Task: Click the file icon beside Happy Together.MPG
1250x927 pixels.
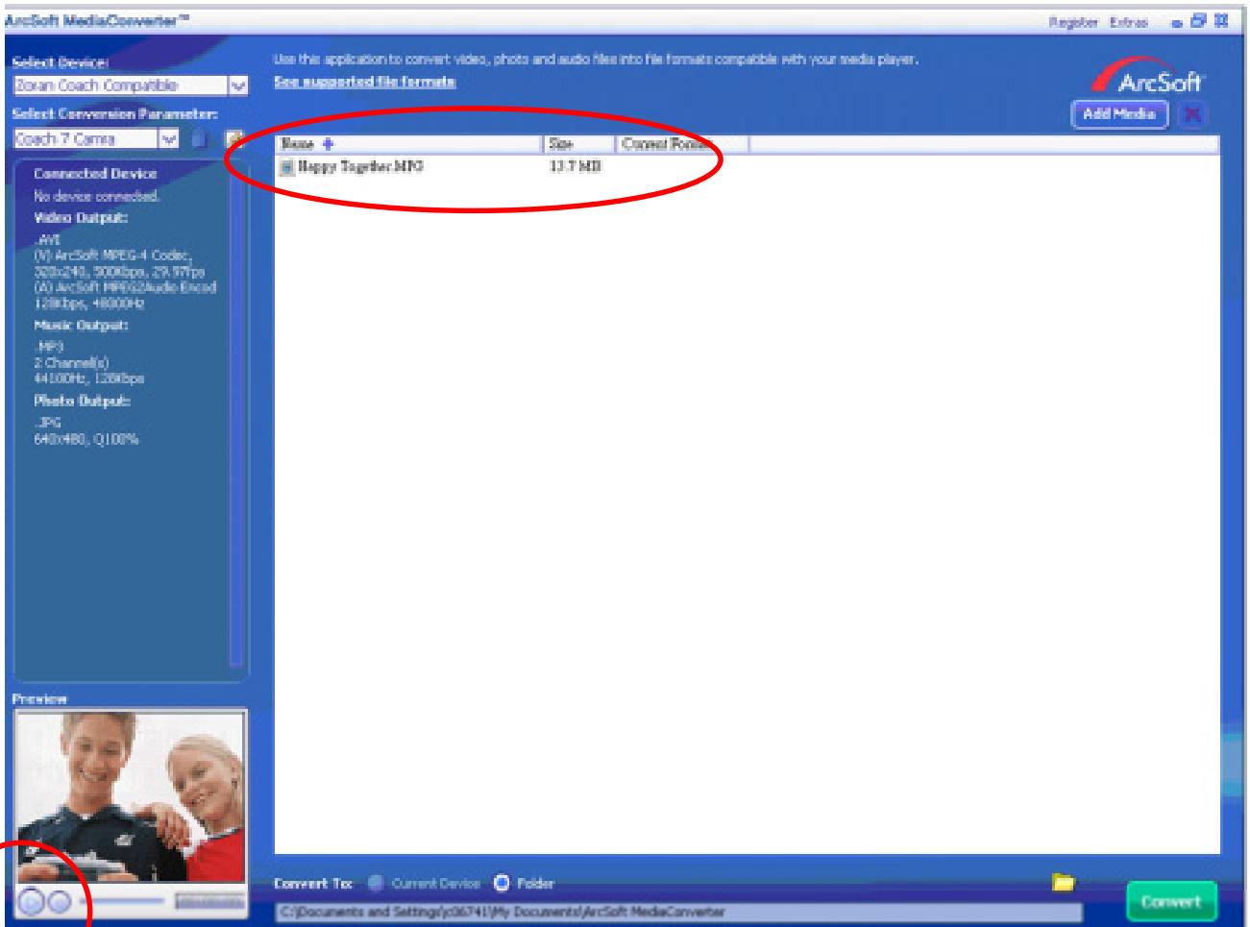Action: [286, 167]
